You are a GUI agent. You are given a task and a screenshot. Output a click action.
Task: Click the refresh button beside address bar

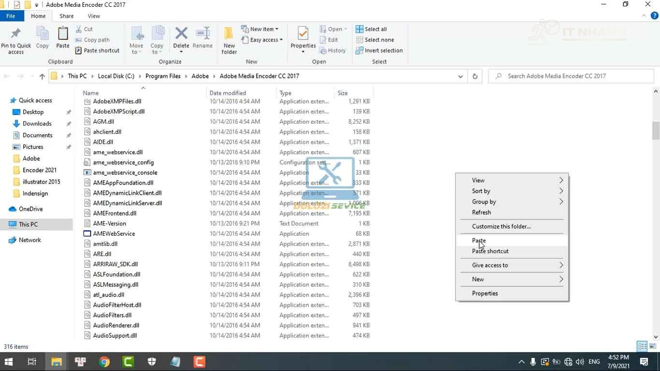(x=475, y=76)
